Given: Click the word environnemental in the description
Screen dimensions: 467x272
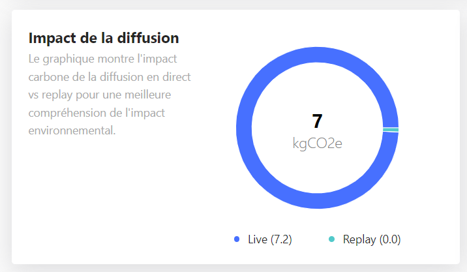Looking at the screenshot, I should [72, 130].
